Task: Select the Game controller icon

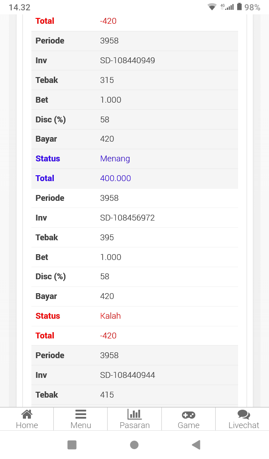Action: click(188, 415)
